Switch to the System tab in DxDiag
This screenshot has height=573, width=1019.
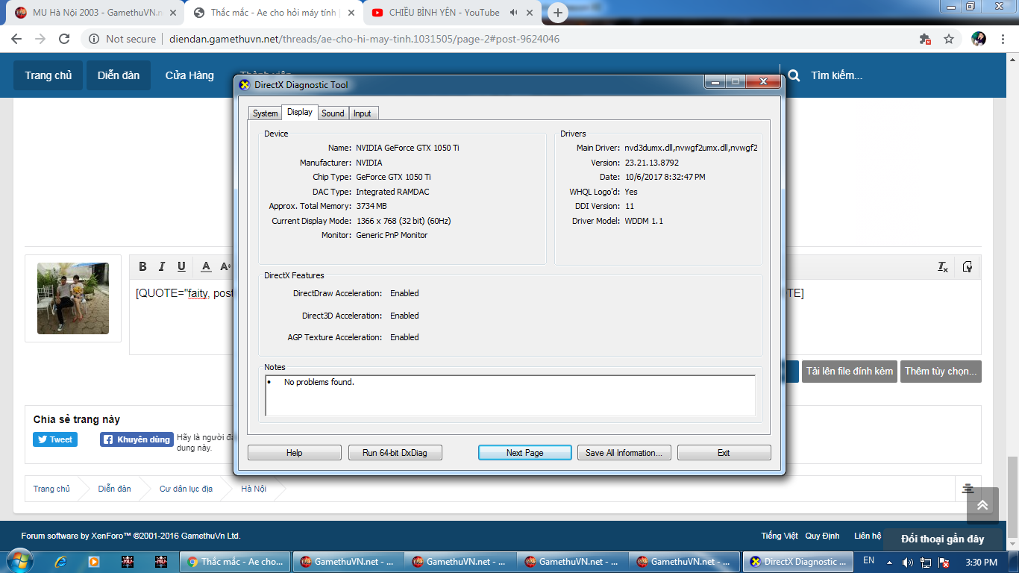point(265,113)
